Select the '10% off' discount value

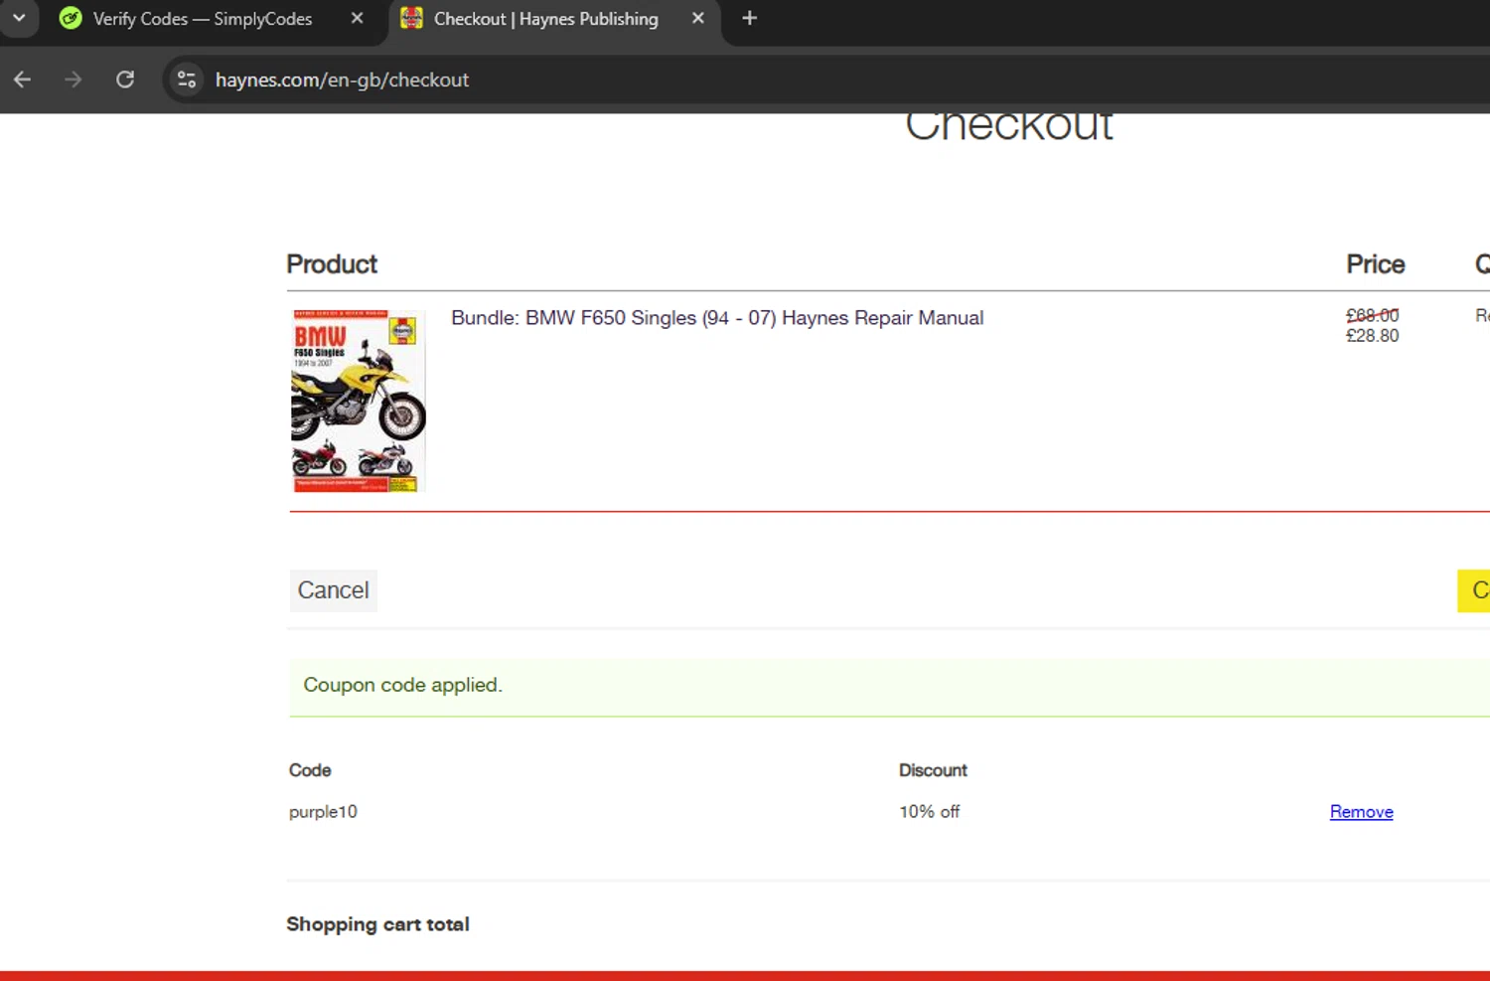tap(930, 812)
